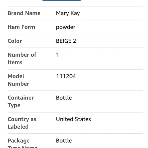Select the Item Form label
The width and height of the screenshot is (148, 148).
[21, 27]
